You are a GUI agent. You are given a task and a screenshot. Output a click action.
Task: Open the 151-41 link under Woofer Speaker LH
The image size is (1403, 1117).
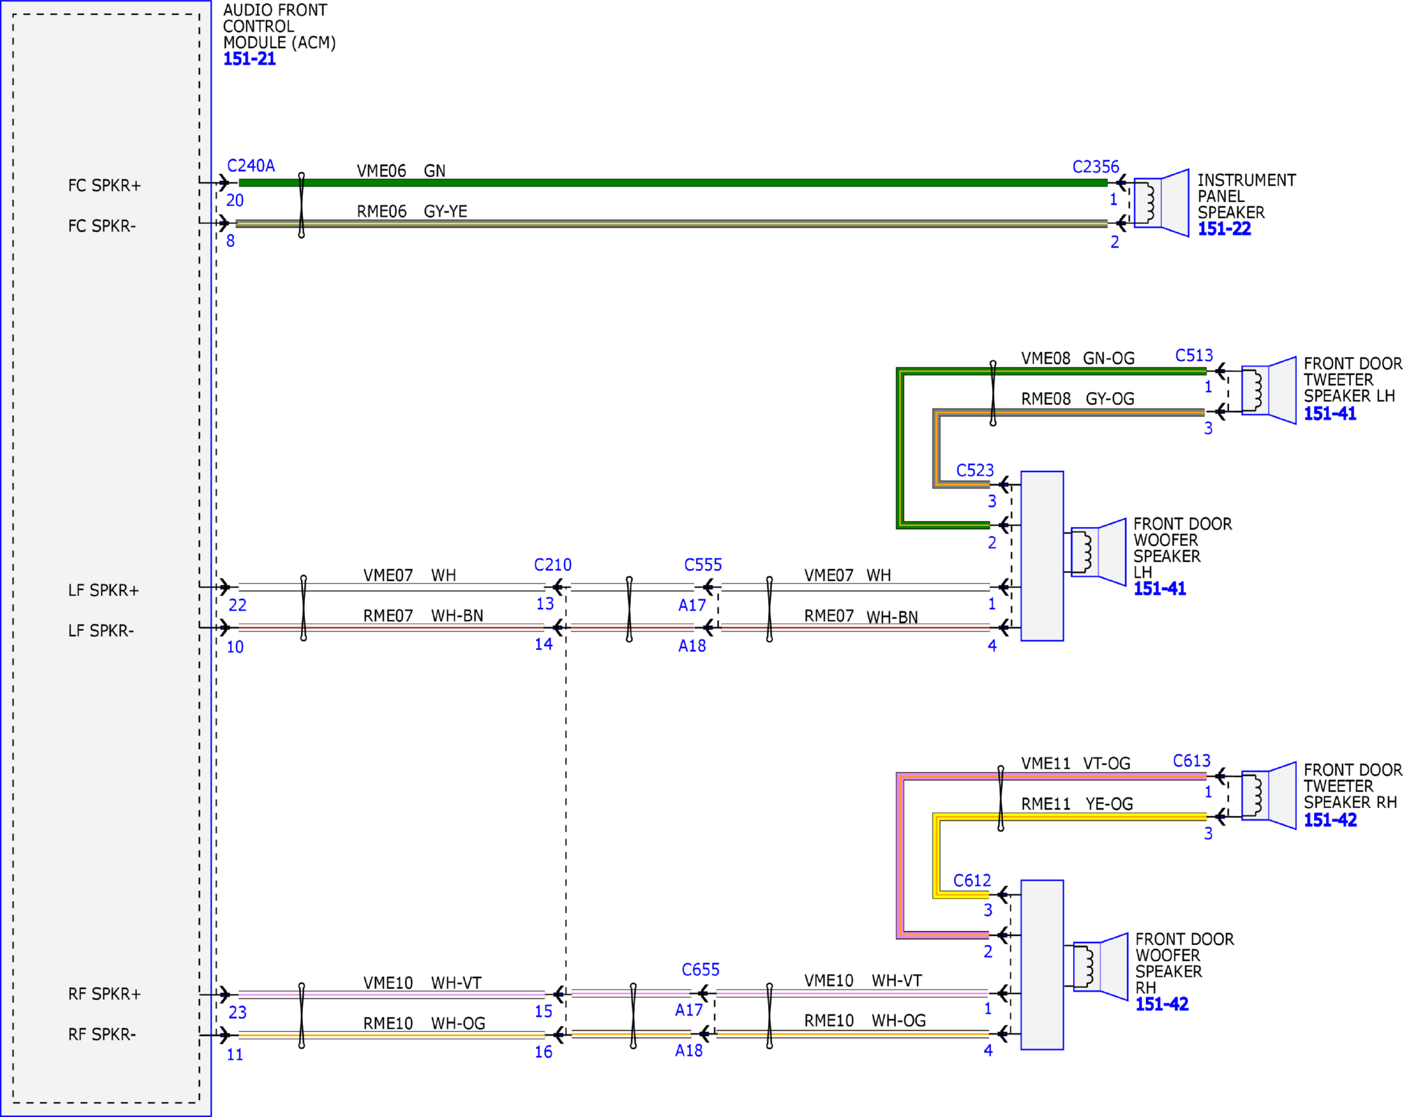(x=1159, y=588)
